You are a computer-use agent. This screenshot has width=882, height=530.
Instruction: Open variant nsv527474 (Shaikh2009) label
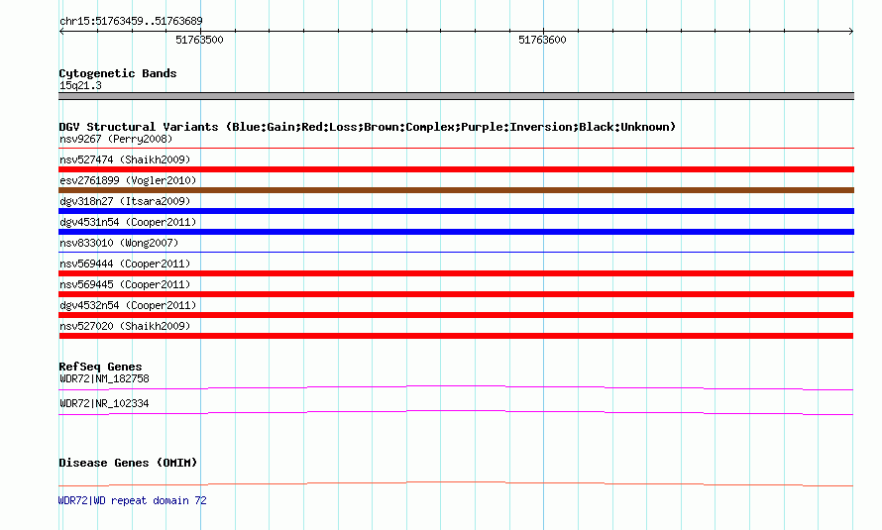(x=125, y=159)
